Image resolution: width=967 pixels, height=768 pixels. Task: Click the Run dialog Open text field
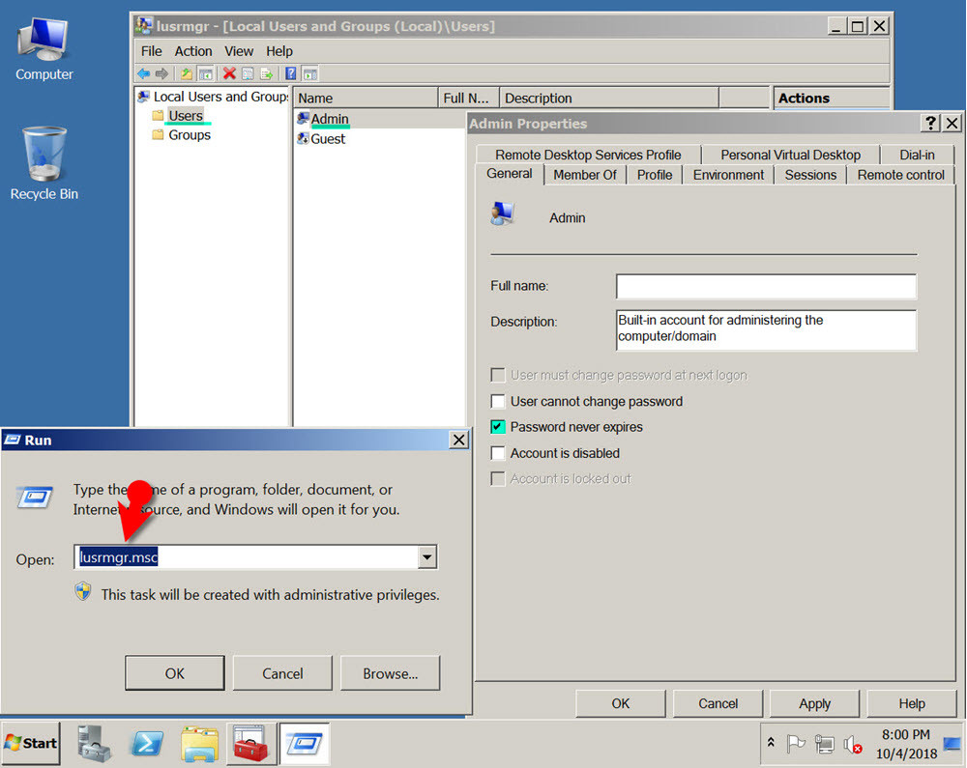(247, 557)
